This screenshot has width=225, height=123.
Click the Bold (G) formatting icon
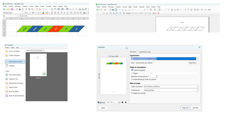(x=33, y=13)
